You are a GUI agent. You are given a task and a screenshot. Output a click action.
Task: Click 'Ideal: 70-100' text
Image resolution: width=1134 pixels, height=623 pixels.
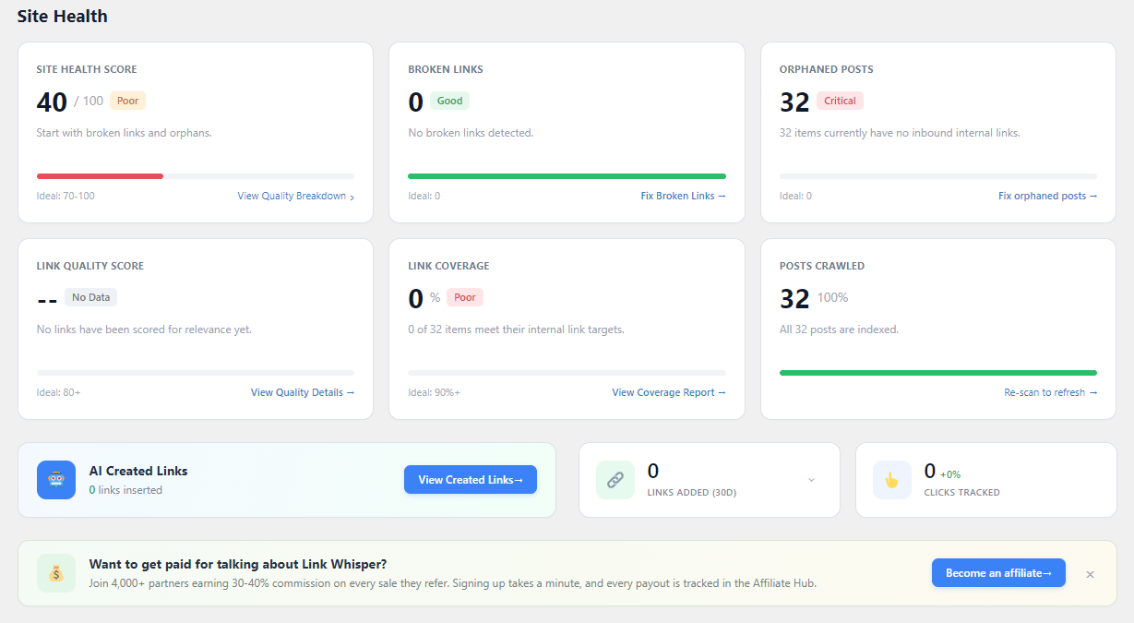pos(66,196)
